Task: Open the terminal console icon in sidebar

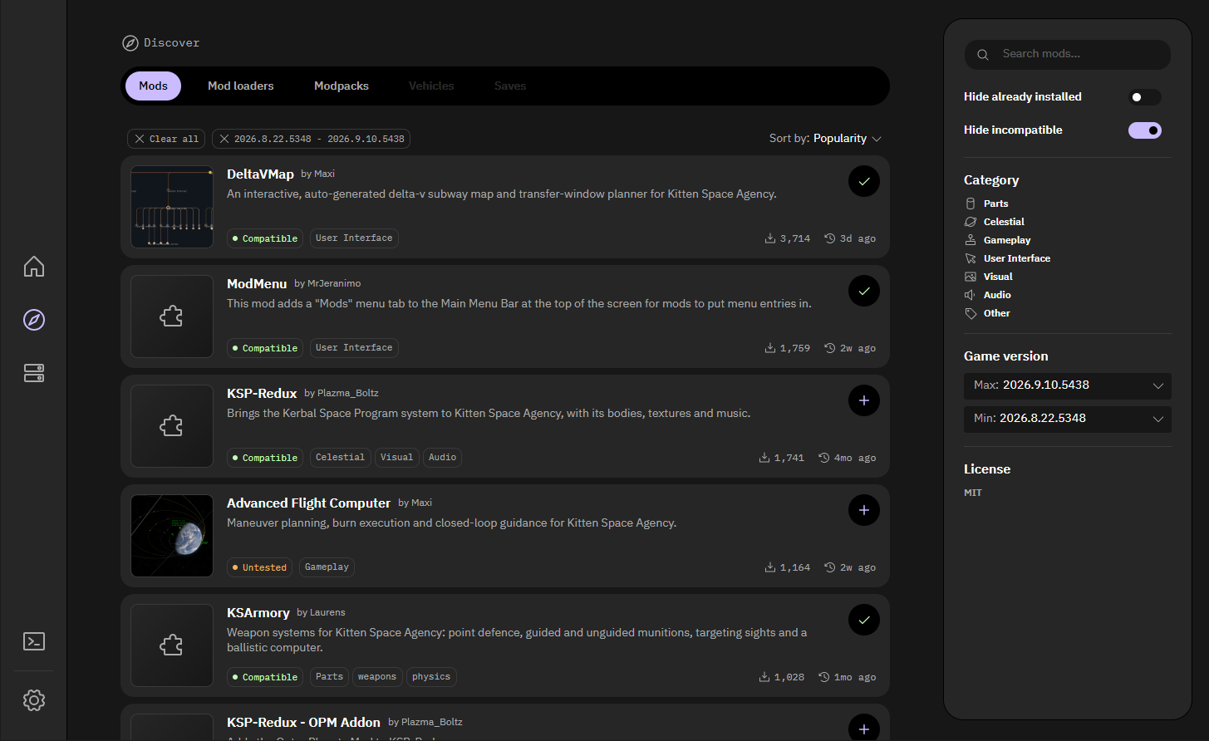Action: click(34, 641)
